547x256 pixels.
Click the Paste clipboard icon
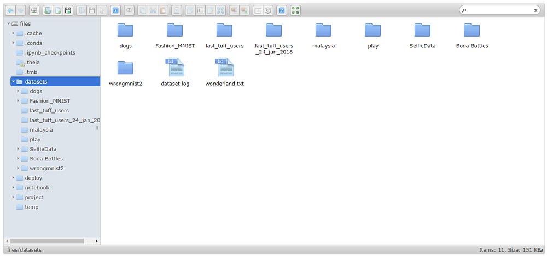163,10
